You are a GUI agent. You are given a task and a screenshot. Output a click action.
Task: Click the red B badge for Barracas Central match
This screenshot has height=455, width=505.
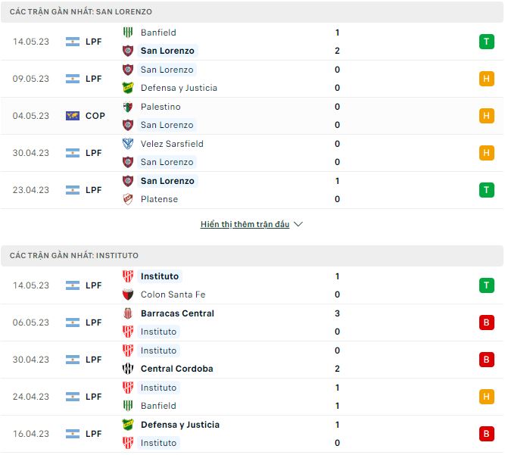click(486, 323)
